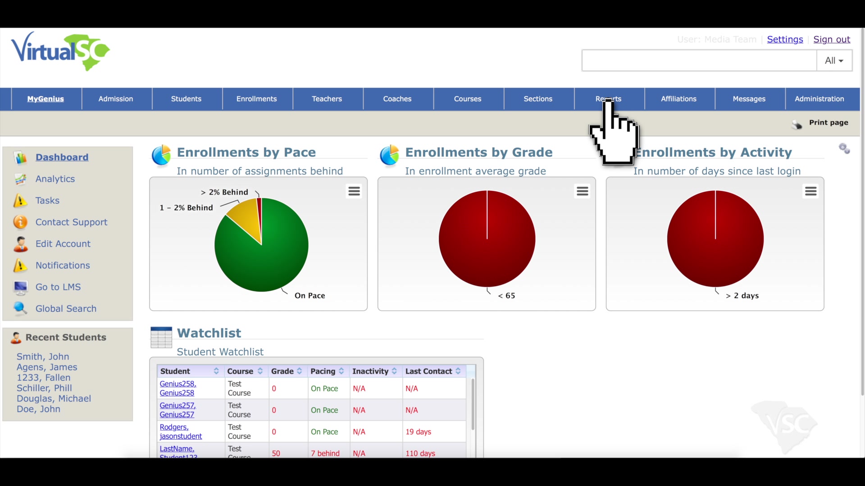This screenshot has width=865, height=486.
Task: Sort the watchlist by Last Contact column
Action: coord(433,371)
